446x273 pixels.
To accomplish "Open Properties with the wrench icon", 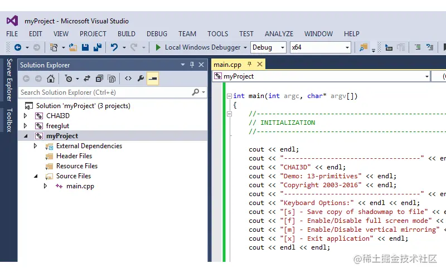I will pyautogui.click(x=140, y=79).
